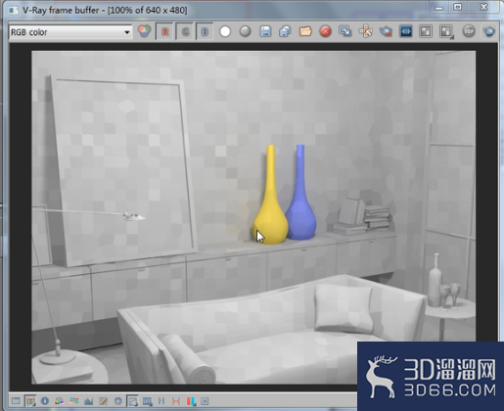Click the multicolor bars correction icon
504x411 pixels.
(74, 401)
